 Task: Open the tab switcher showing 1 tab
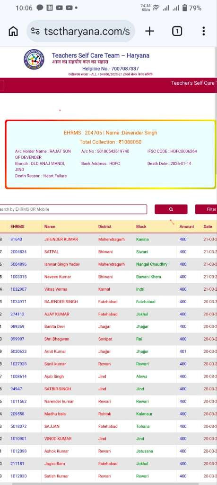click(x=177, y=31)
